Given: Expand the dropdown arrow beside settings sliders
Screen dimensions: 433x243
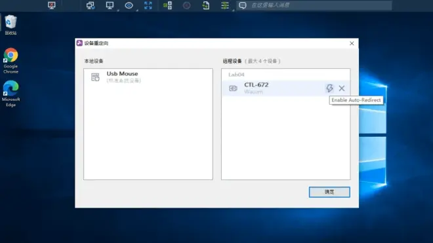Looking at the screenshot, I should point(233,10).
